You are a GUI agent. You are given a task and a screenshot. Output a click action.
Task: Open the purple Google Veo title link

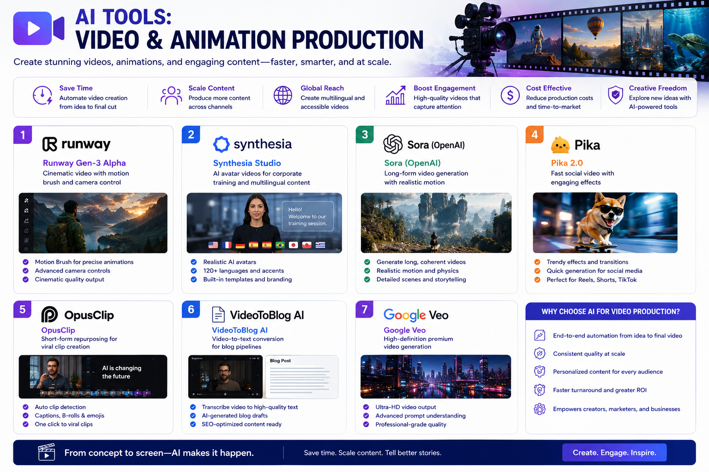tap(405, 330)
